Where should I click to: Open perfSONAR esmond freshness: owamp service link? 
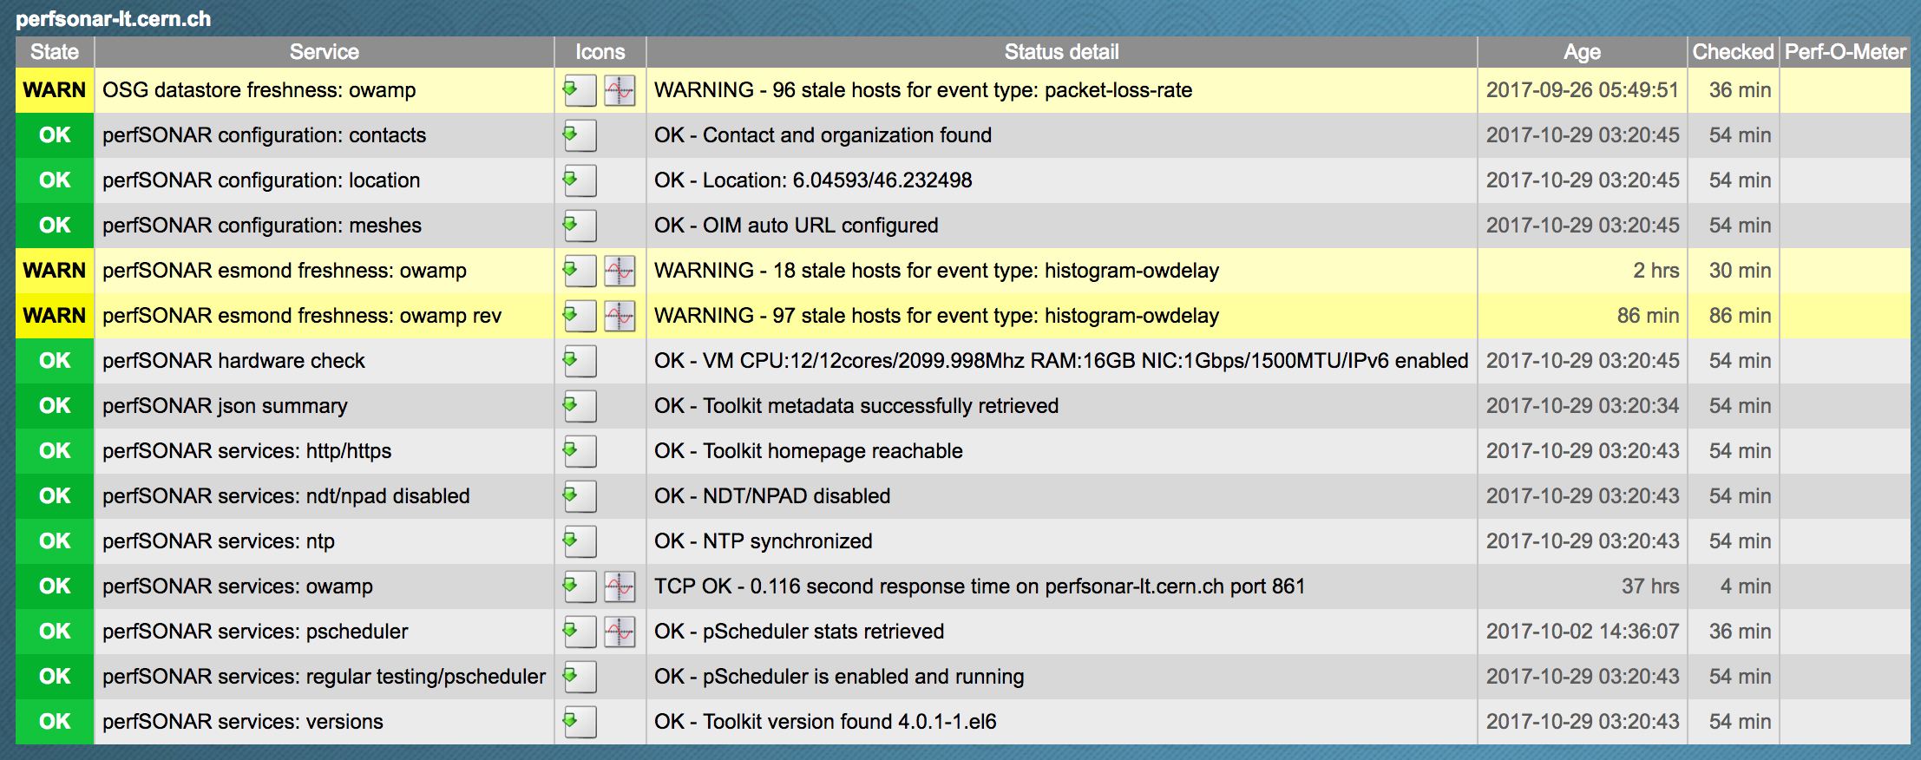coord(285,271)
